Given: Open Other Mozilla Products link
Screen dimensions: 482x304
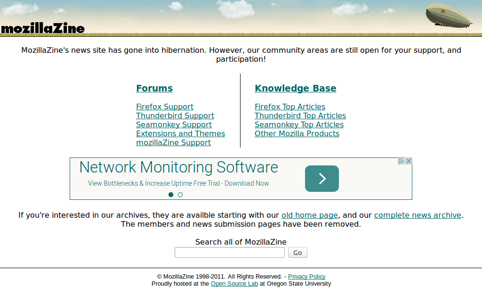Looking at the screenshot, I should pyautogui.click(x=297, y=133).
